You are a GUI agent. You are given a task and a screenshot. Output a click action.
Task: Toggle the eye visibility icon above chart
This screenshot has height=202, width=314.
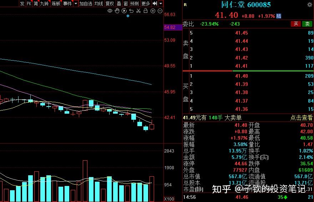point(110,11)
